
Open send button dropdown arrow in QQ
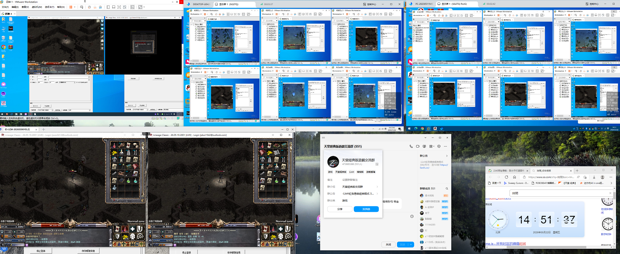(x=411, y=245)
